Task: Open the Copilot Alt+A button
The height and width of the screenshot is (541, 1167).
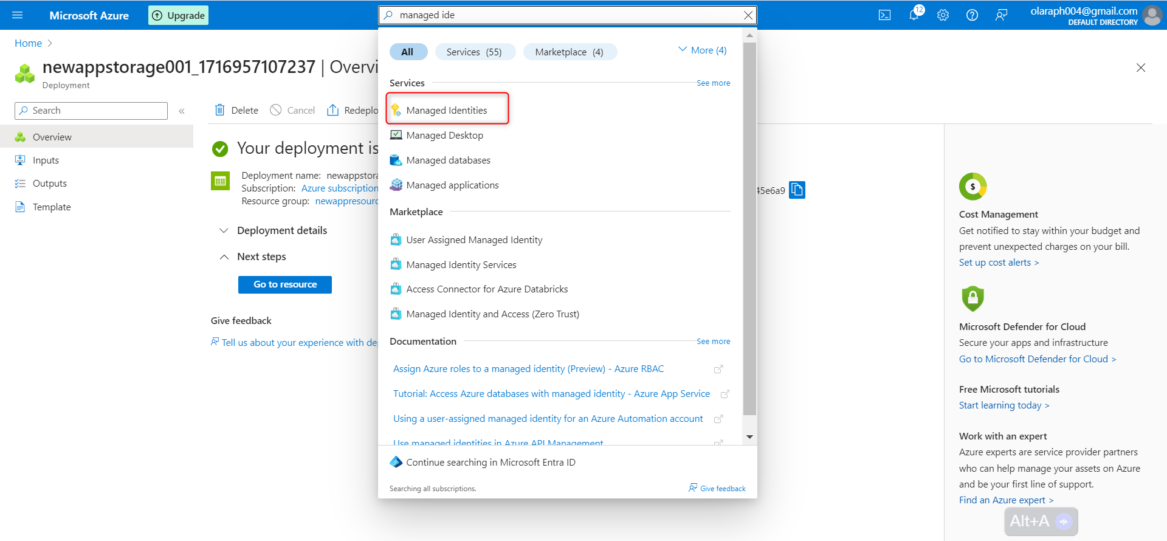Action: pos(1041,522)
